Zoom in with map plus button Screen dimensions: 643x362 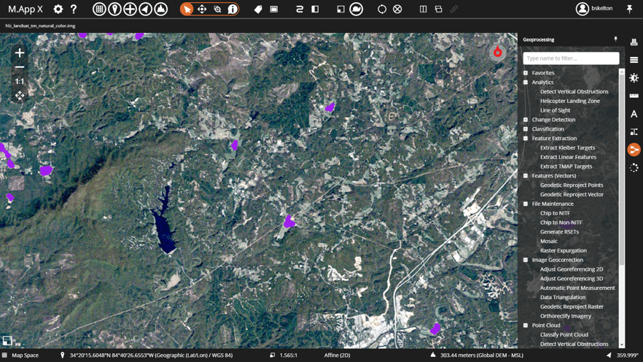19,53
